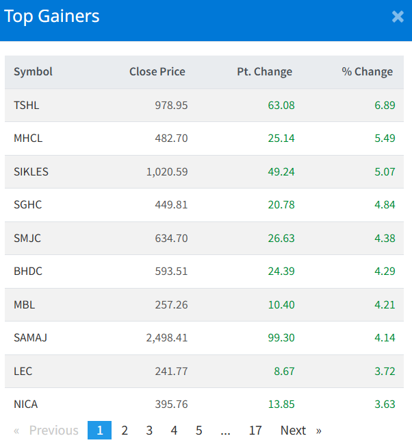This screenshot has height=447, width=412.
Task: Open the SAMAJ stock entry
Action: tap(30, 338)
